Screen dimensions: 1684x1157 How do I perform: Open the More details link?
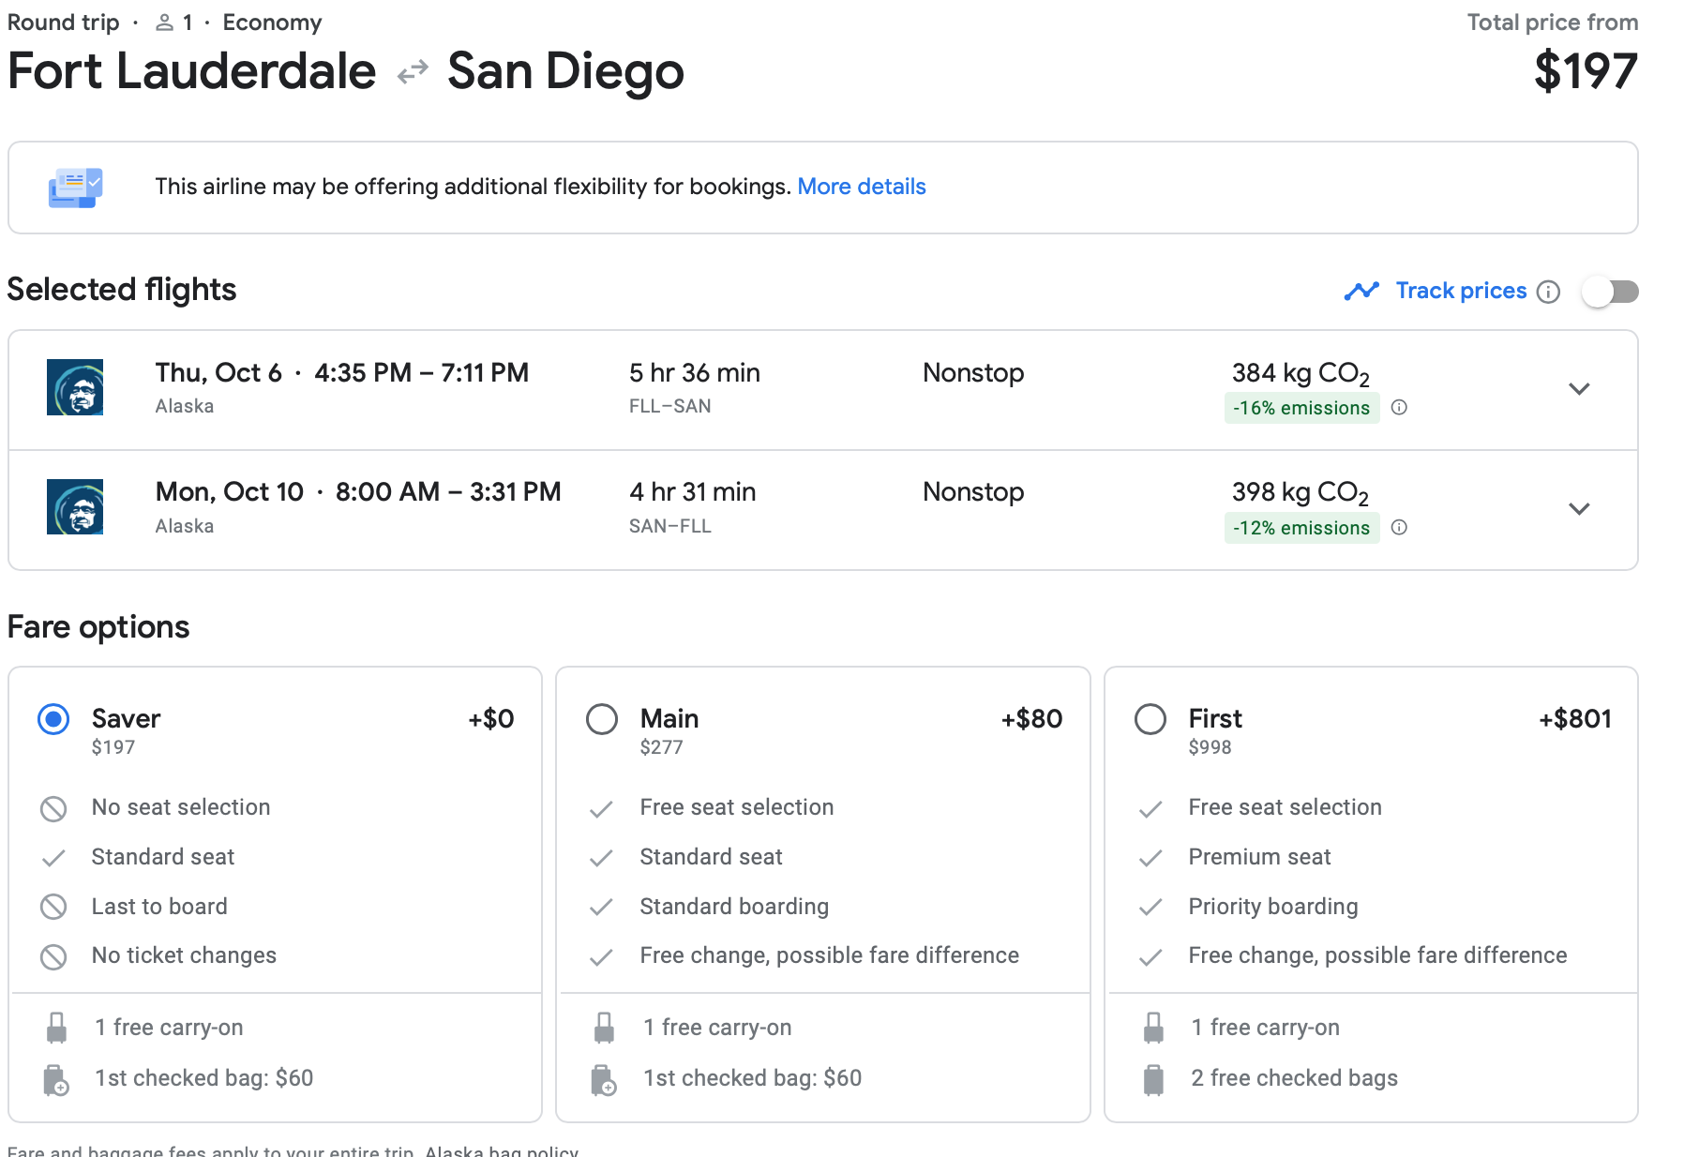point(861,187)
